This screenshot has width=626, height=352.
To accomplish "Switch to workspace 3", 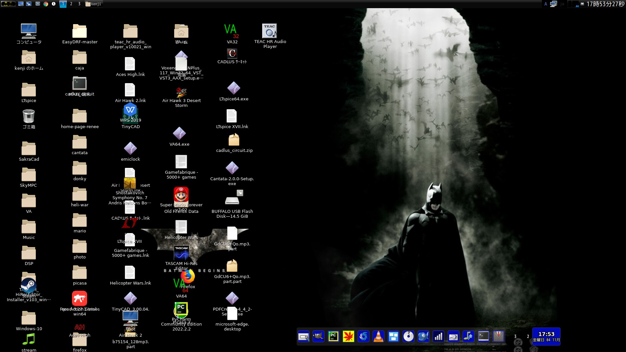I will [79, 4].
